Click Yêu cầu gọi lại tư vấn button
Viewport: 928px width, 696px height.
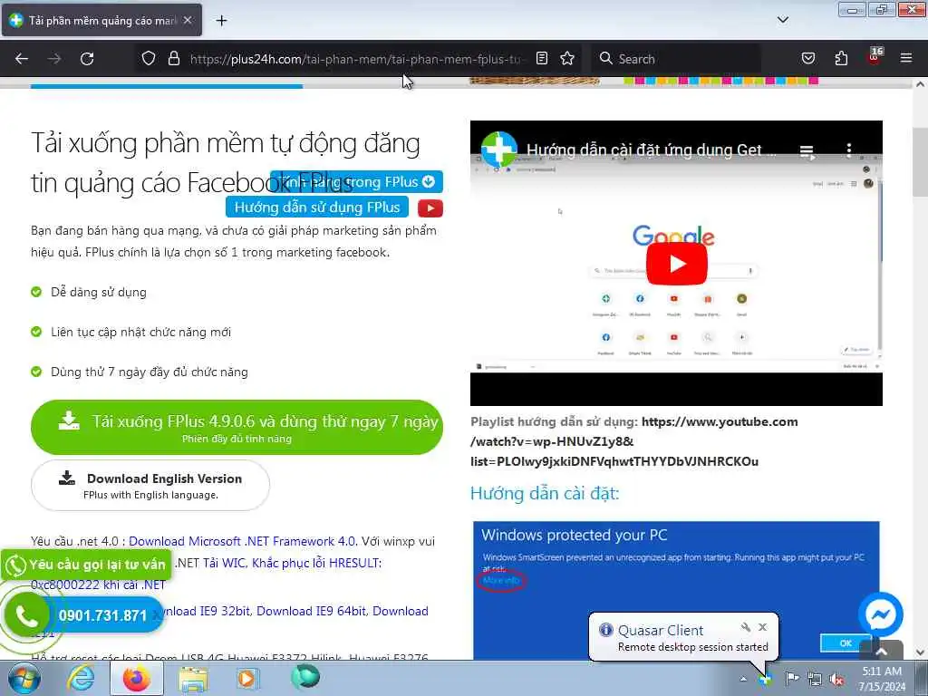coord(86,565)
